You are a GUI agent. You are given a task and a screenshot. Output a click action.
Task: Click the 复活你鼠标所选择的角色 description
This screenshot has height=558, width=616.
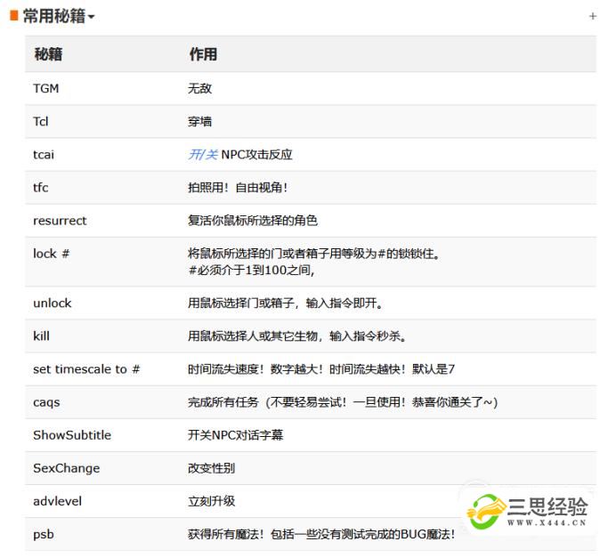tap(253, 221)
